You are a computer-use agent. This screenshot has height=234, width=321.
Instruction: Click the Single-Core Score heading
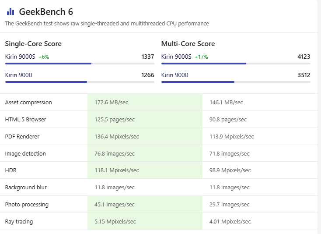33,44
